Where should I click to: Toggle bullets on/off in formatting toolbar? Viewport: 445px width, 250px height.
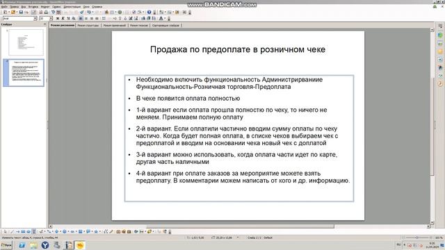click(x=104, y=19)
